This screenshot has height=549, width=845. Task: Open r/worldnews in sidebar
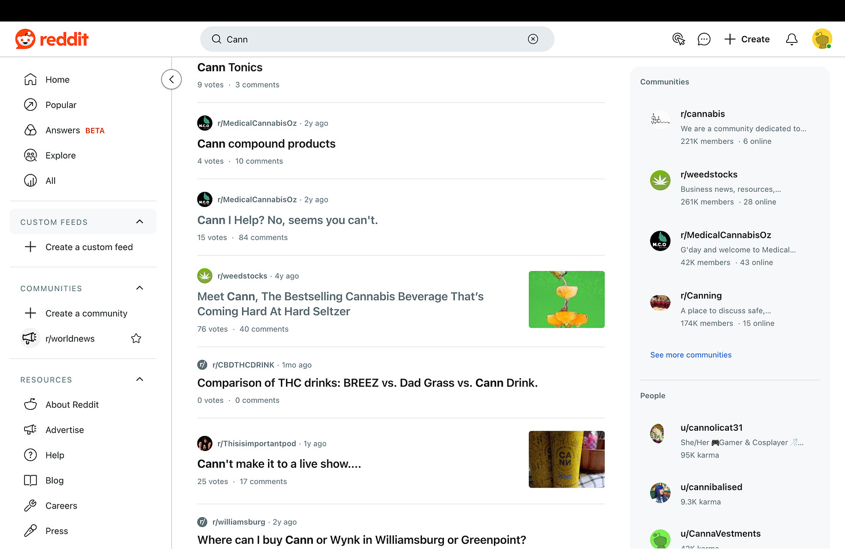[x=70, y=339]
